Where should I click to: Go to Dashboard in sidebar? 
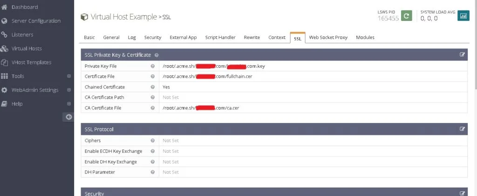[25, 7]
